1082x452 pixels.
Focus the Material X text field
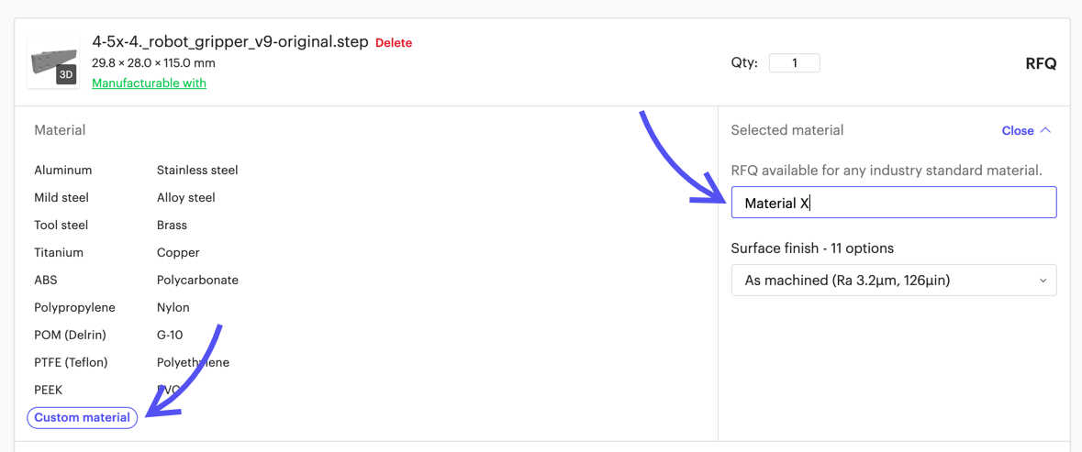tap(894, 203)
